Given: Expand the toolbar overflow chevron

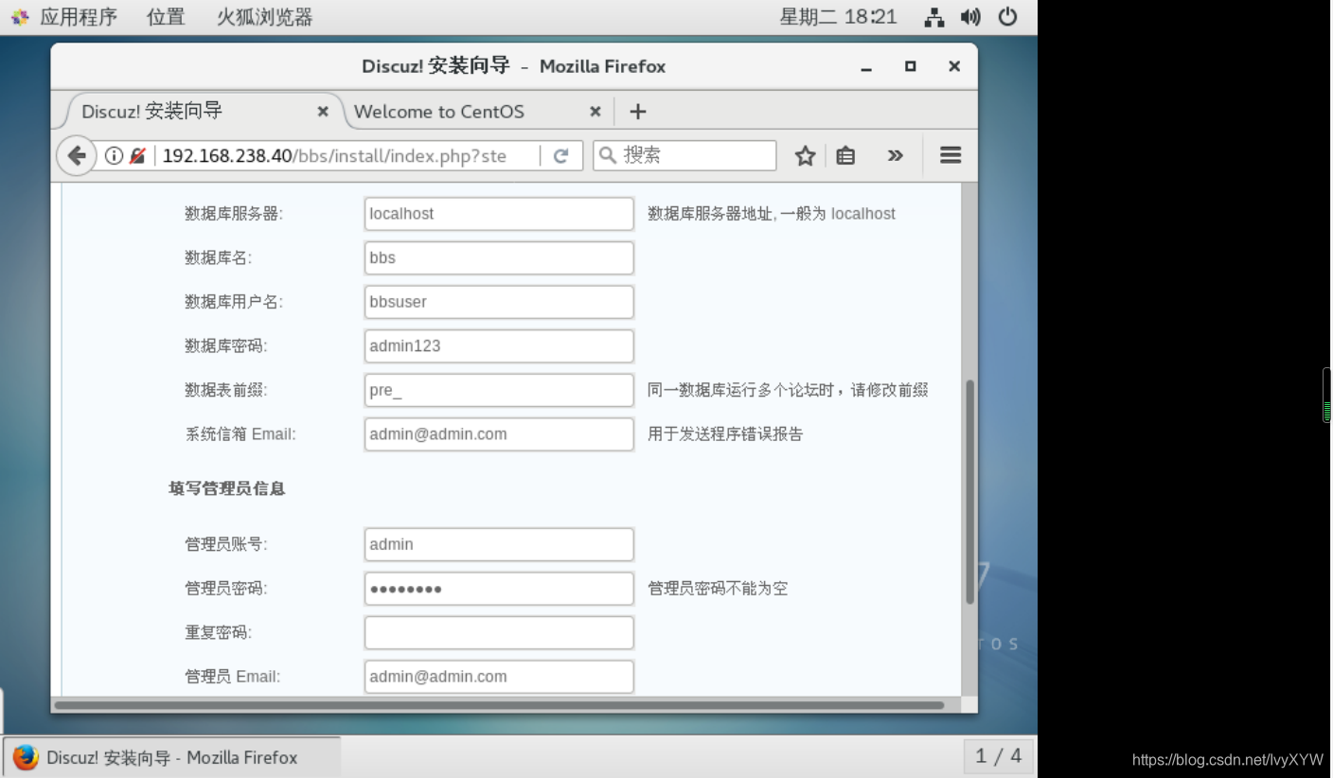Looking at the screenshot, I should coord(895,155).
